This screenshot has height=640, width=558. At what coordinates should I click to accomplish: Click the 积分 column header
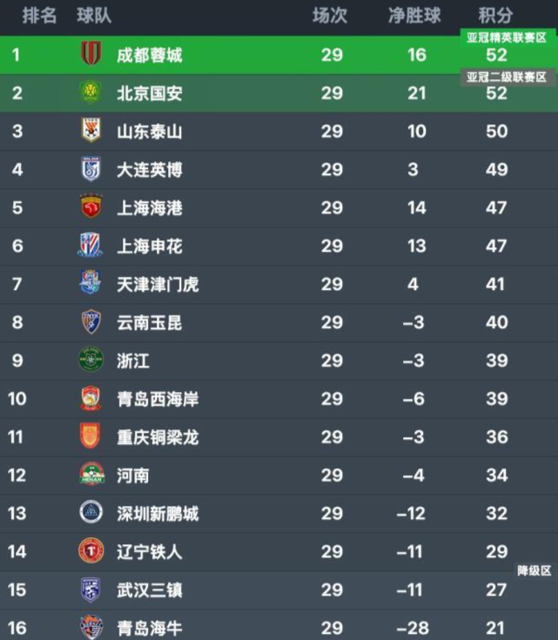click(495, 16)
